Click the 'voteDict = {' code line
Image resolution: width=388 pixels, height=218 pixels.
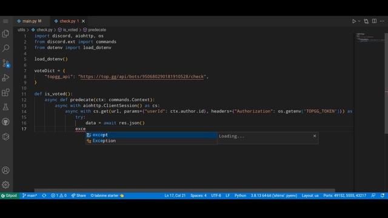[50, 71]
